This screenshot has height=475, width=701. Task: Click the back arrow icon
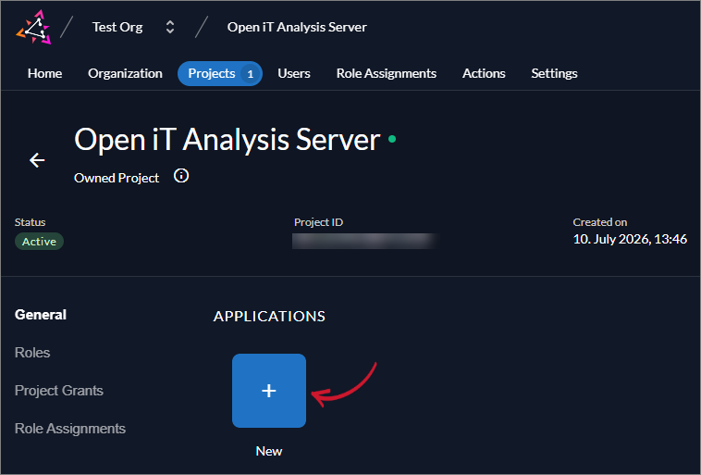[x=37, y=160]
